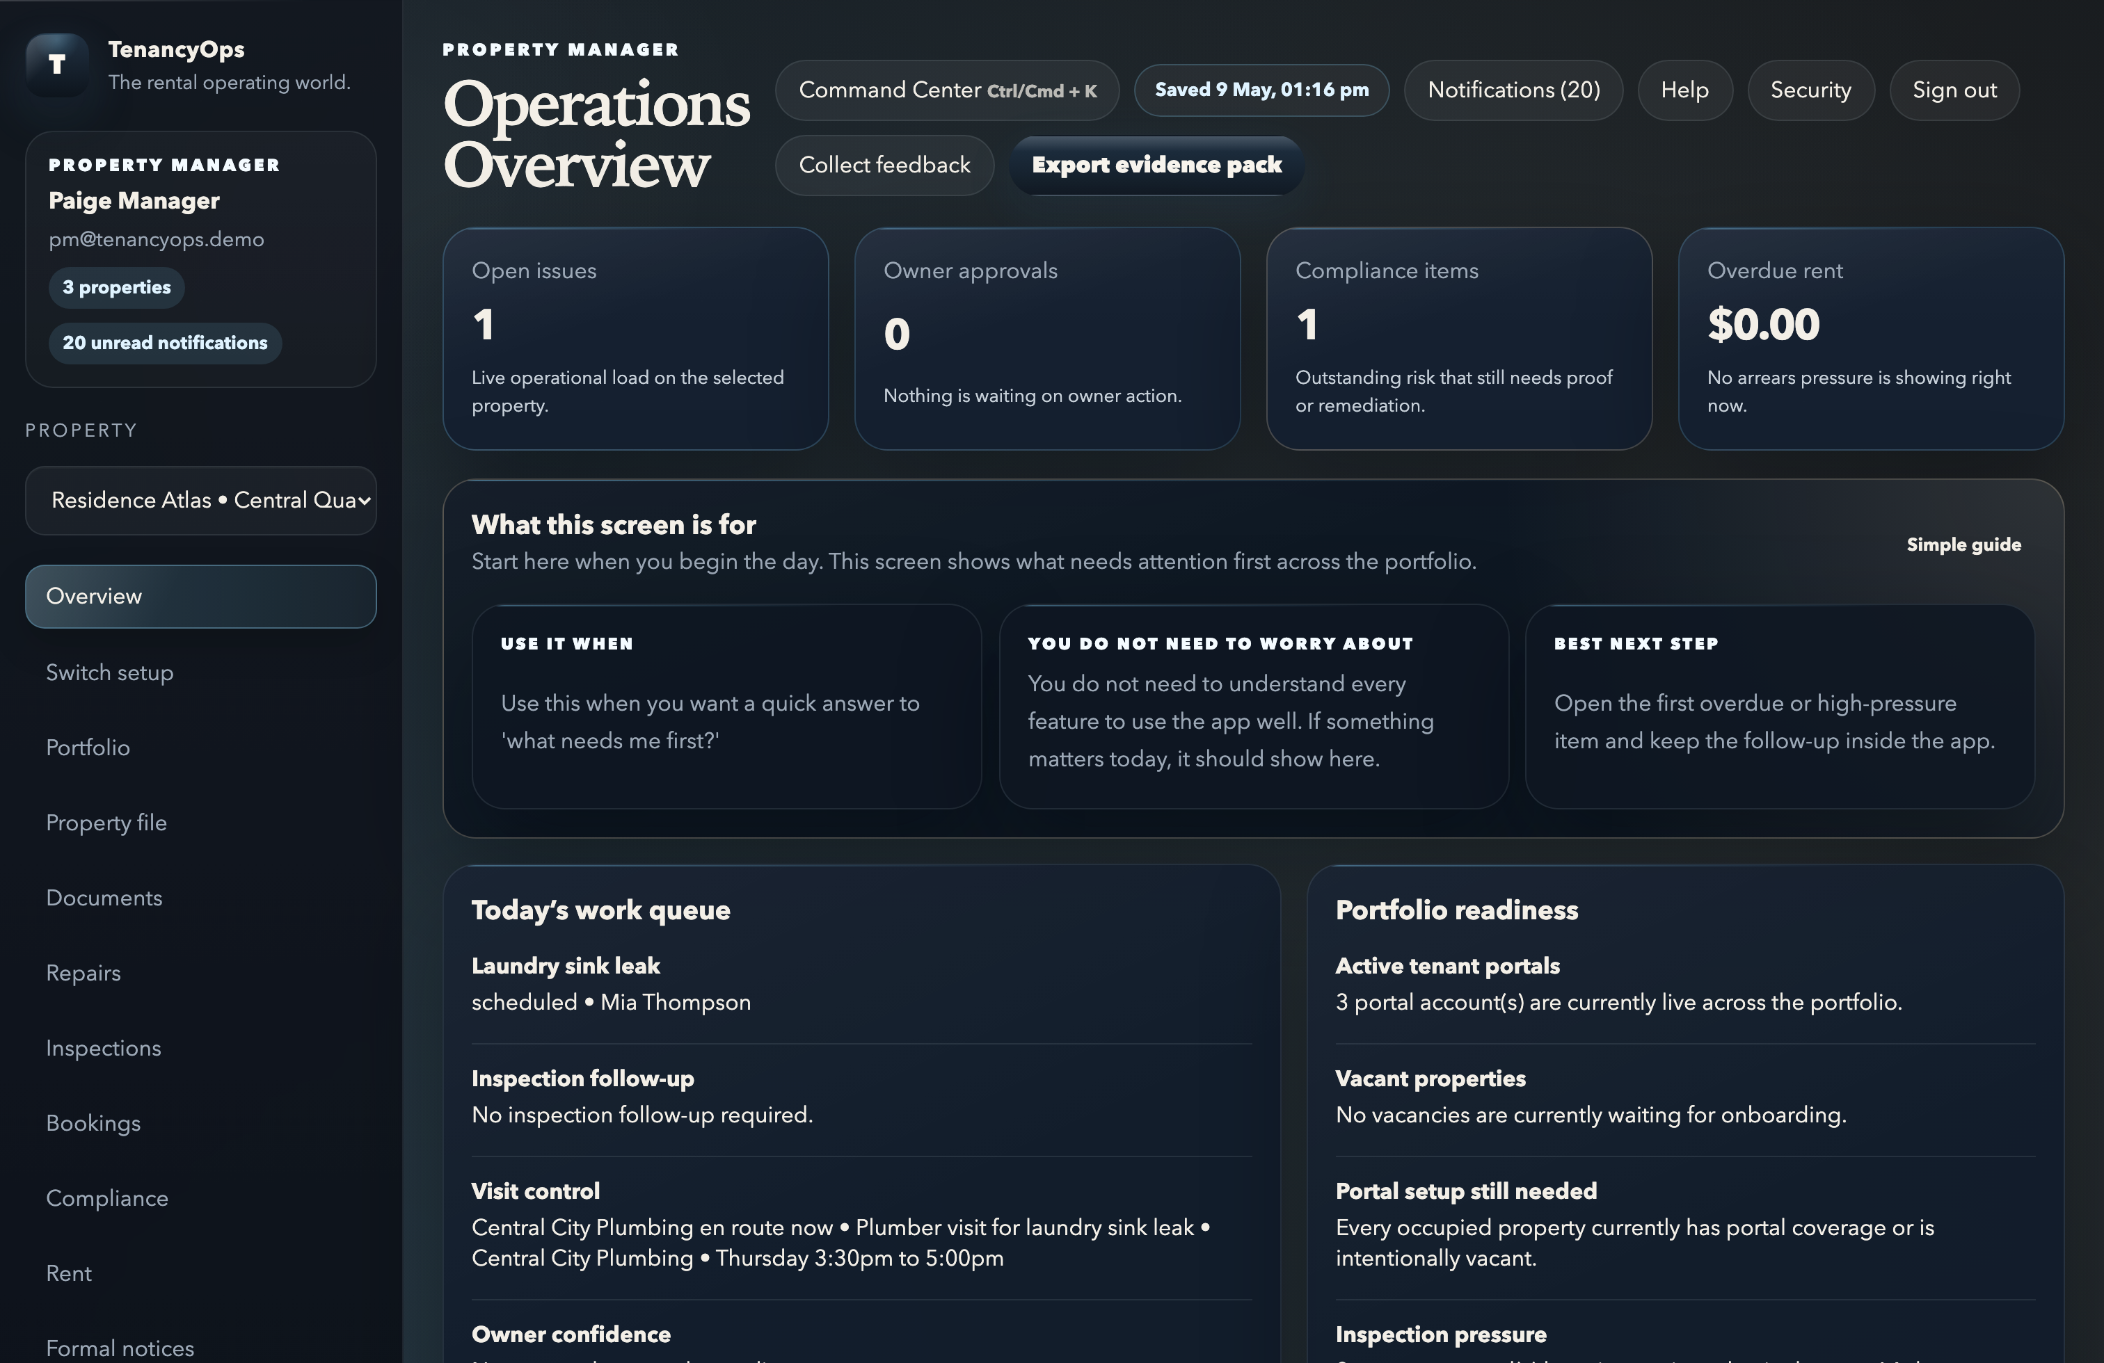Click Vacant properties readiness item

tap(1685, 1096)
